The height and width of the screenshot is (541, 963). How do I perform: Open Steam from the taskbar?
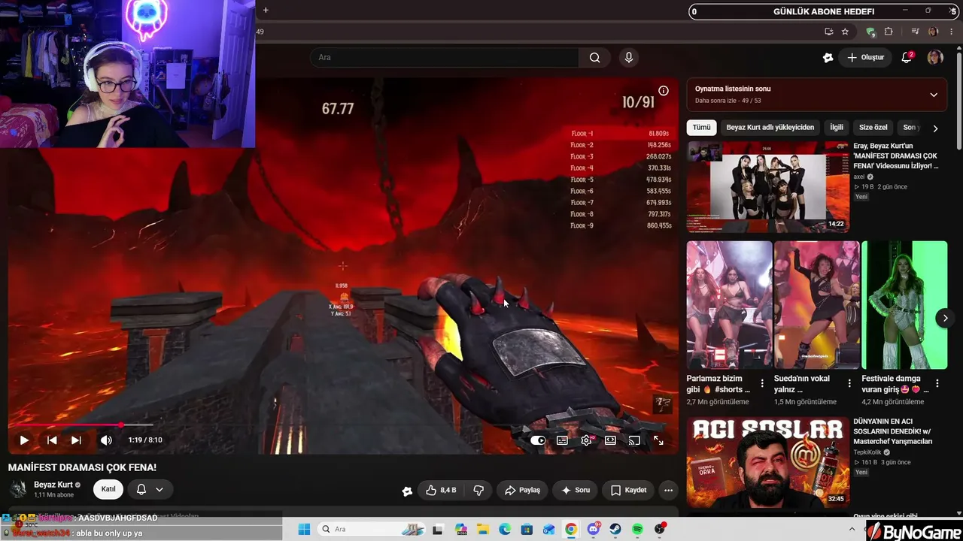[615, 529]
